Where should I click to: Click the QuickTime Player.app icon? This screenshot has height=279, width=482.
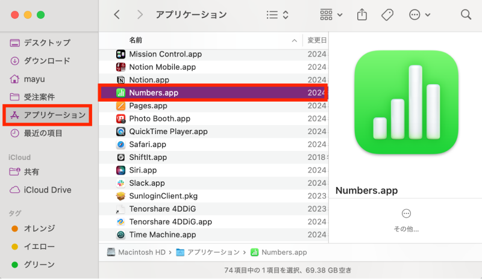pyautogui.click(x=121, y=132)
